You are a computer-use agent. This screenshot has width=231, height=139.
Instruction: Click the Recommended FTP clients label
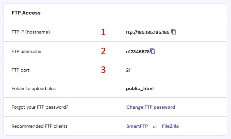click(x=40, y=126)
